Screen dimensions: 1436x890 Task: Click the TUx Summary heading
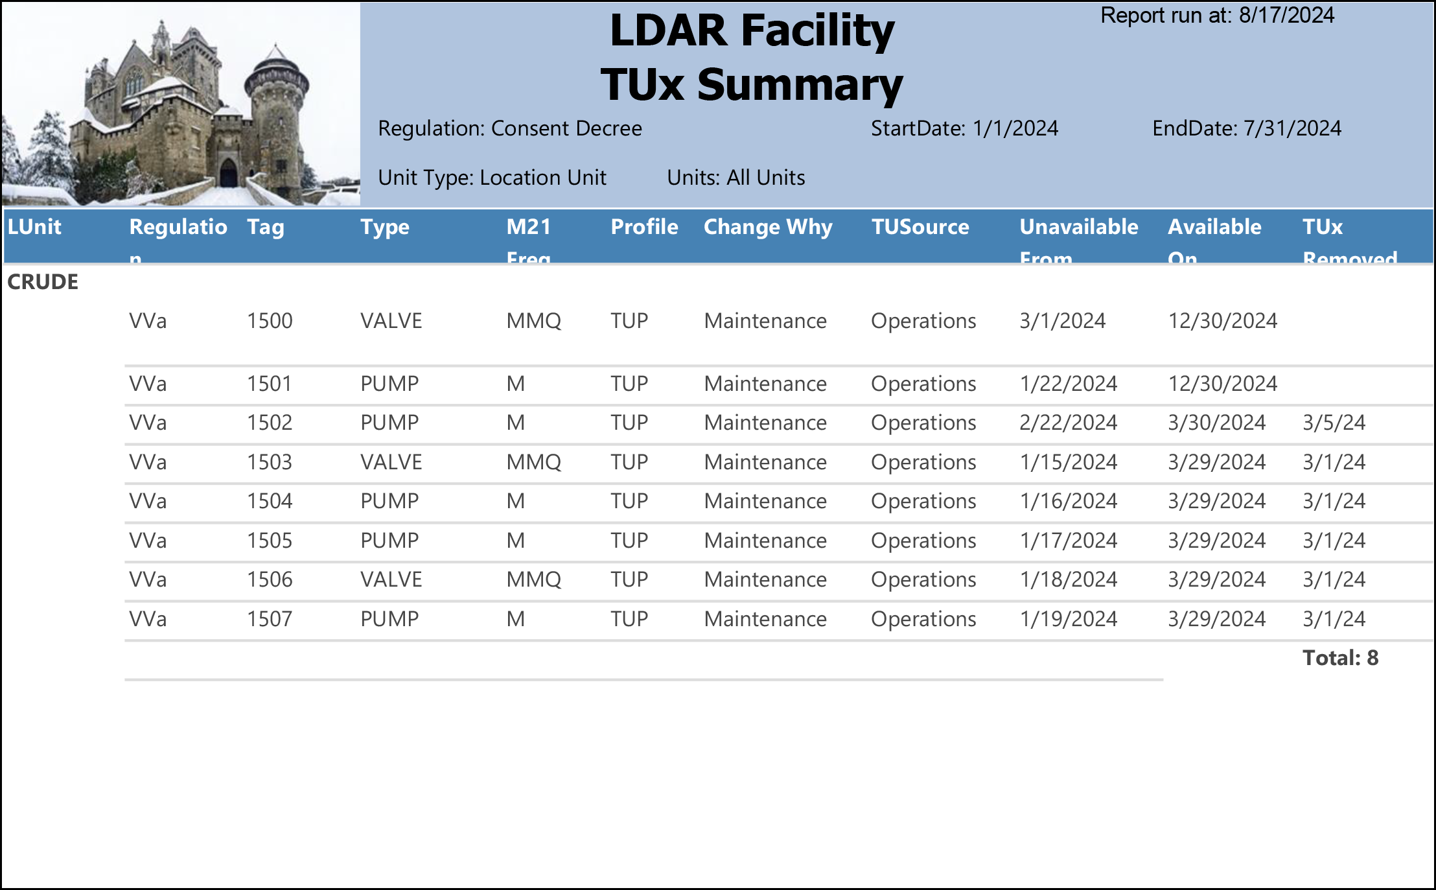752,85
